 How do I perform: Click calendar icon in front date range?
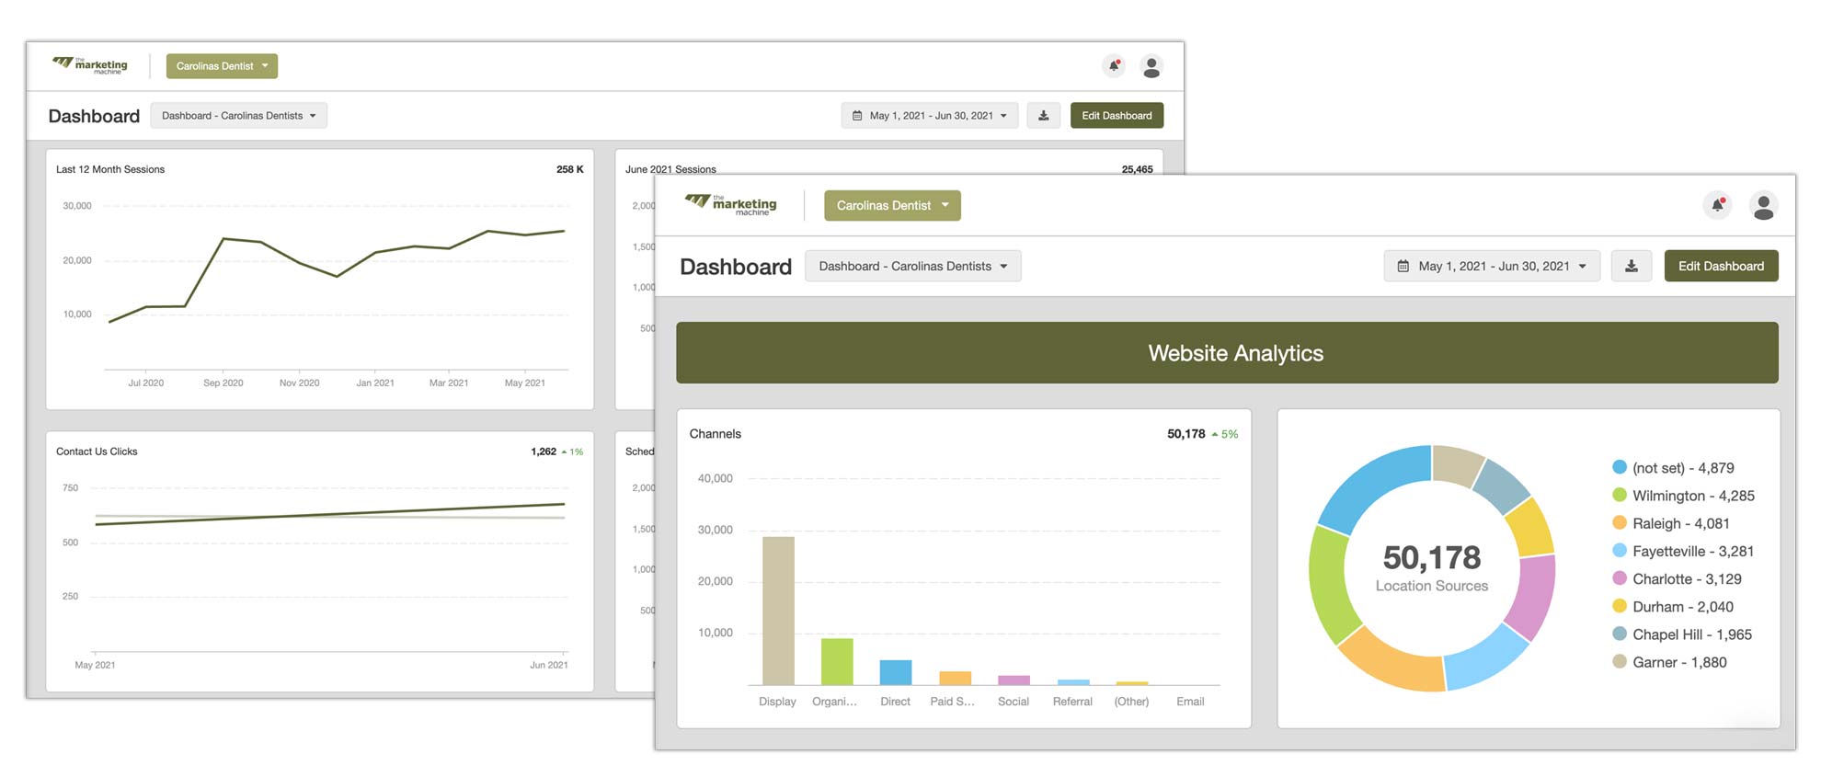coord(1403,266)
